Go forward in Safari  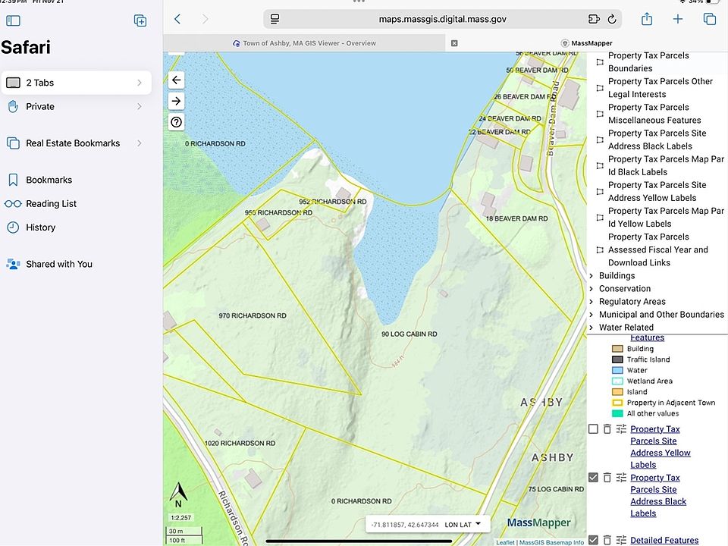tap(205, 19)
